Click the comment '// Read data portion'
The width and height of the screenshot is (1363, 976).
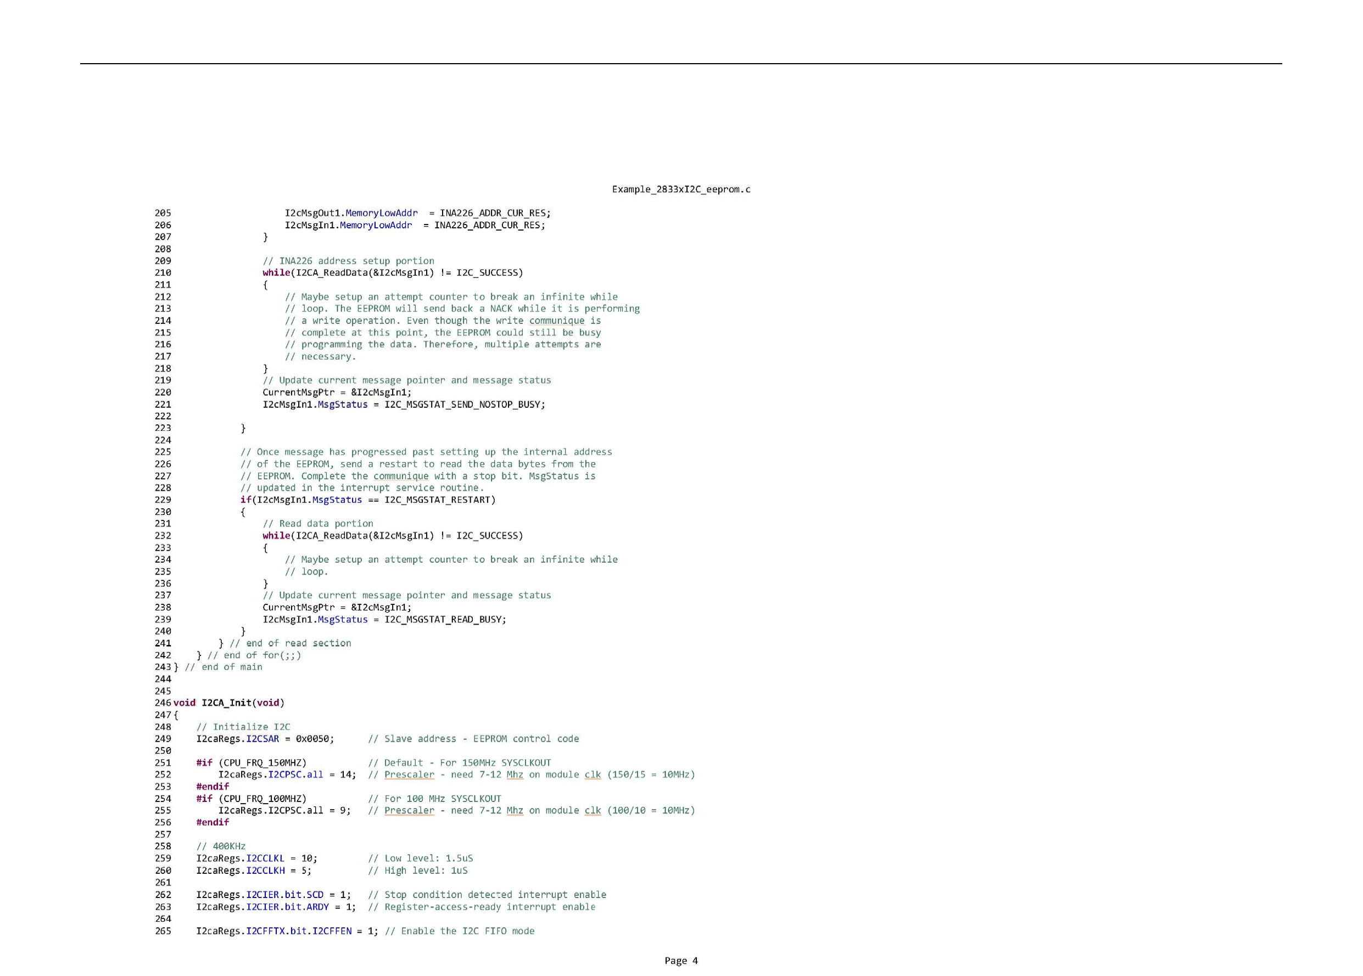coord(318,524)
